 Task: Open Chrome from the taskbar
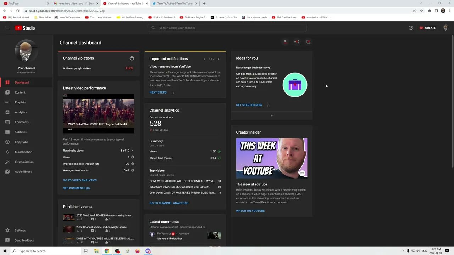[x=107, y=251]
